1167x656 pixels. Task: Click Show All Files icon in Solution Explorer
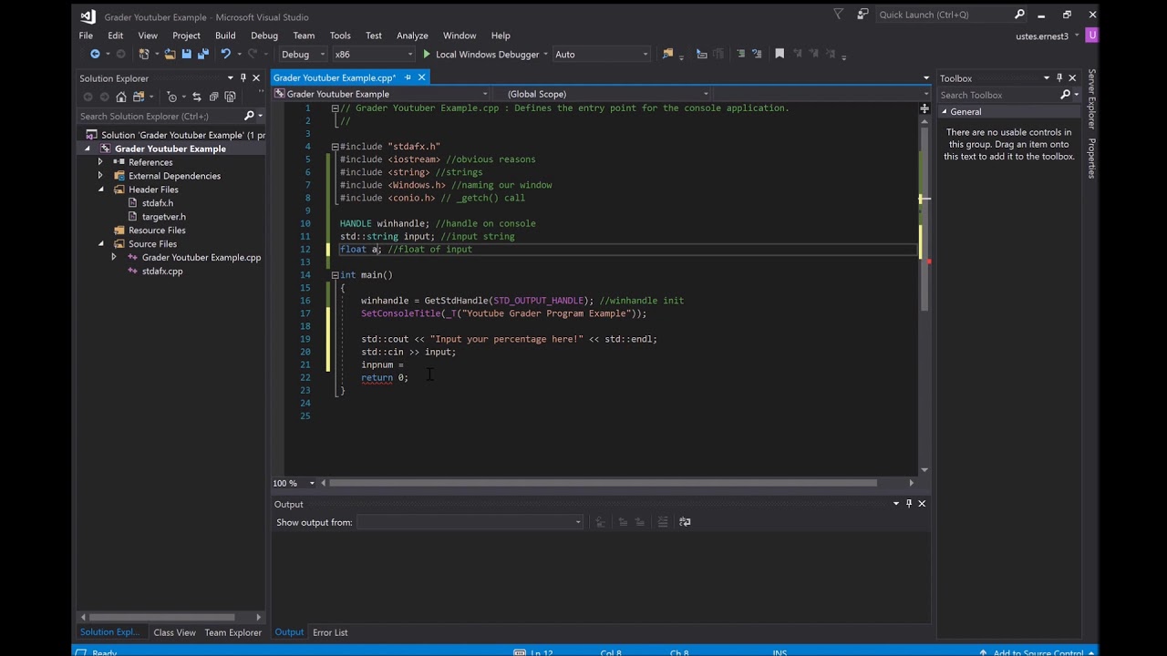point(230,97)
